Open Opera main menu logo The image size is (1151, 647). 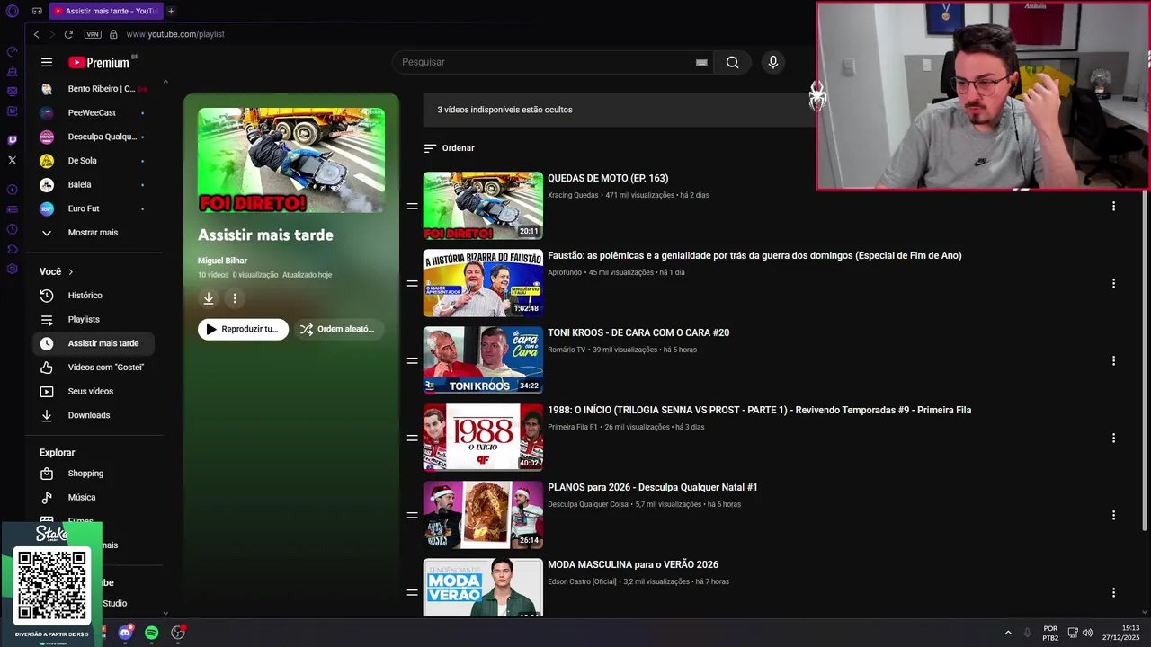point(12,11)
